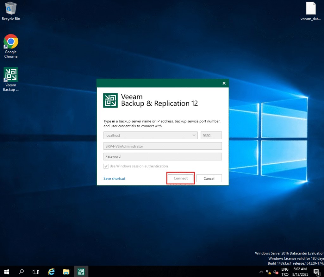Open the network status tray icon
Image resolution: width=324 pixels, height=277 pixels.
coord(269,272)
